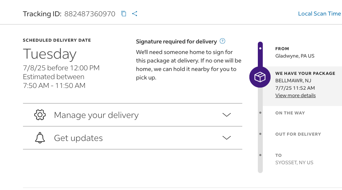Click the bell icon beside Get updates
342x190 pixels.
pos(40,138)
